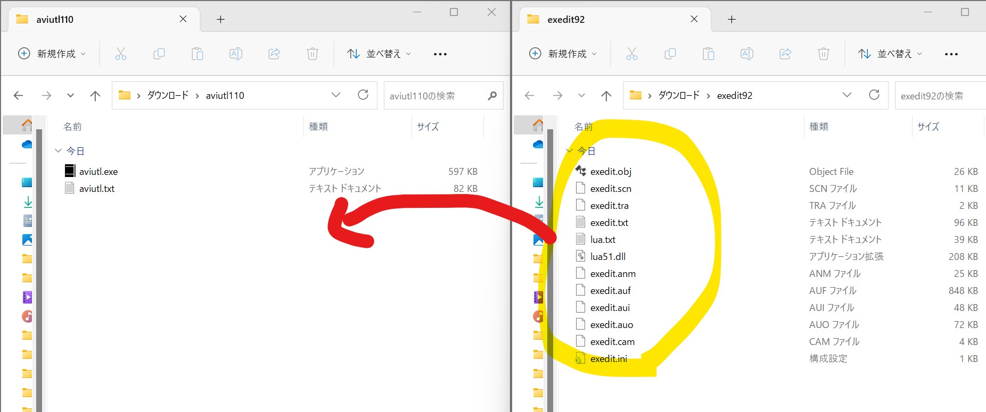Select exedit.obj file
Screen dimensions: 986x412
pos(611,171)
